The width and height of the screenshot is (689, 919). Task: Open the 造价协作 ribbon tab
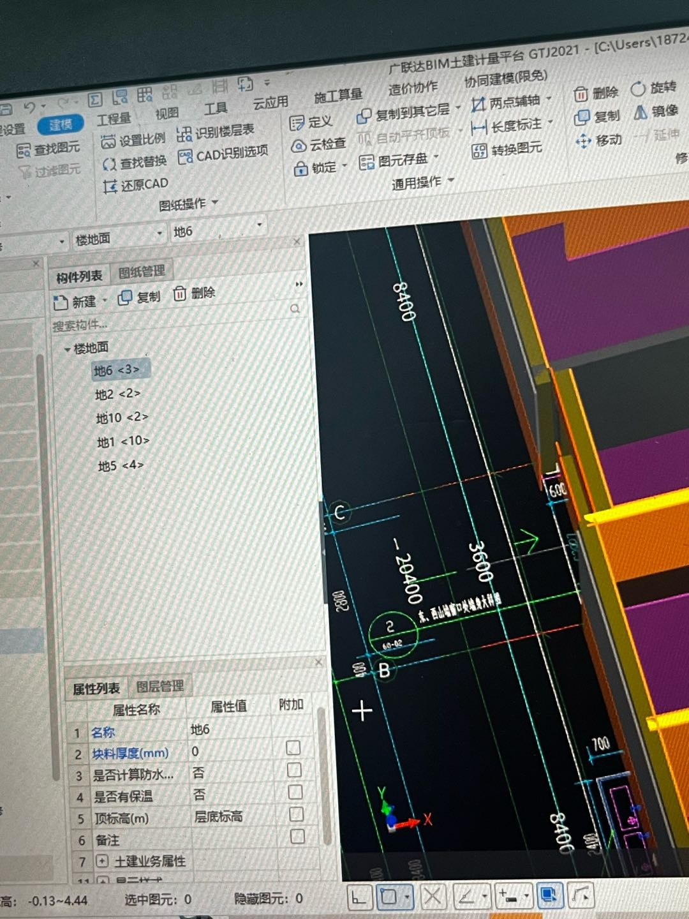[x=413, y=87]
